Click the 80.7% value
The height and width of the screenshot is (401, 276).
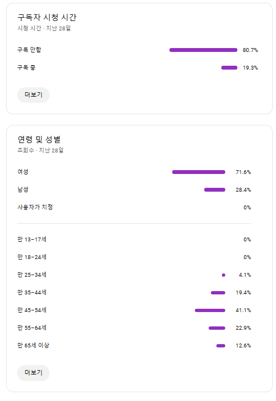tap(250, 50)
